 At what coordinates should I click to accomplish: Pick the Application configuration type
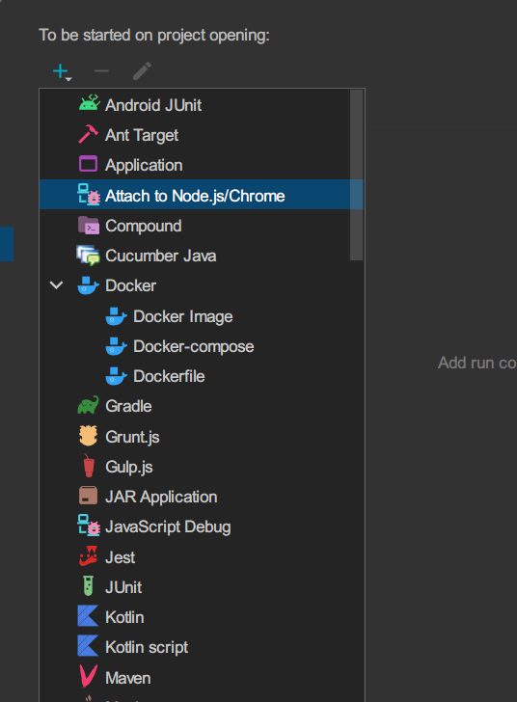(144, 166)
